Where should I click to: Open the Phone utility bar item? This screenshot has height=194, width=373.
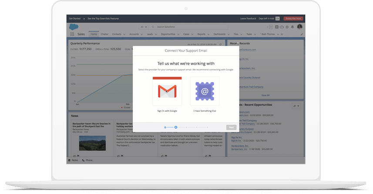87,160
